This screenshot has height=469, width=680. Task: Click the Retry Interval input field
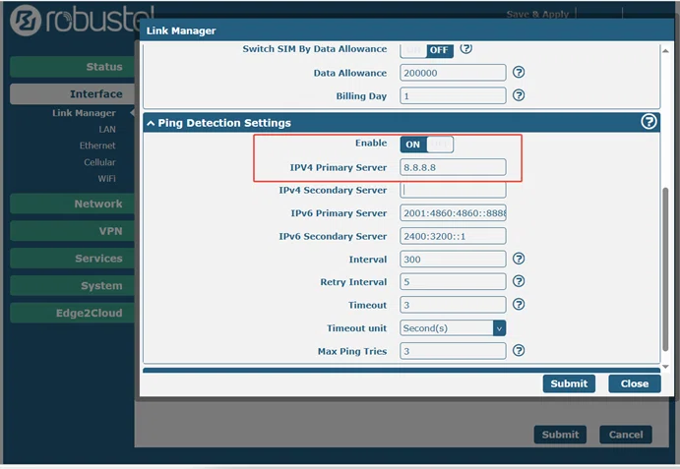click(x=453, y=282)
